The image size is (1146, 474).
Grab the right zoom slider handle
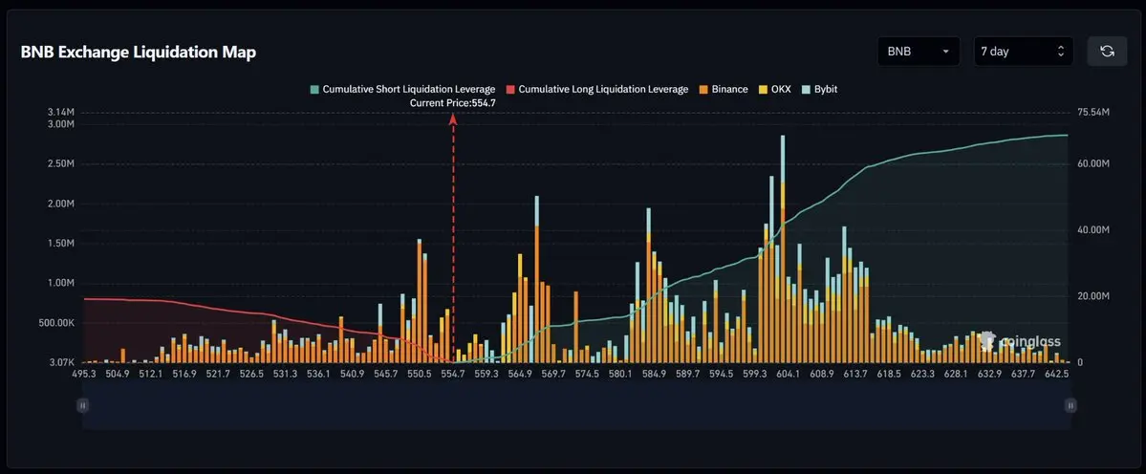pyautogui.click(x=1070, y=405)
